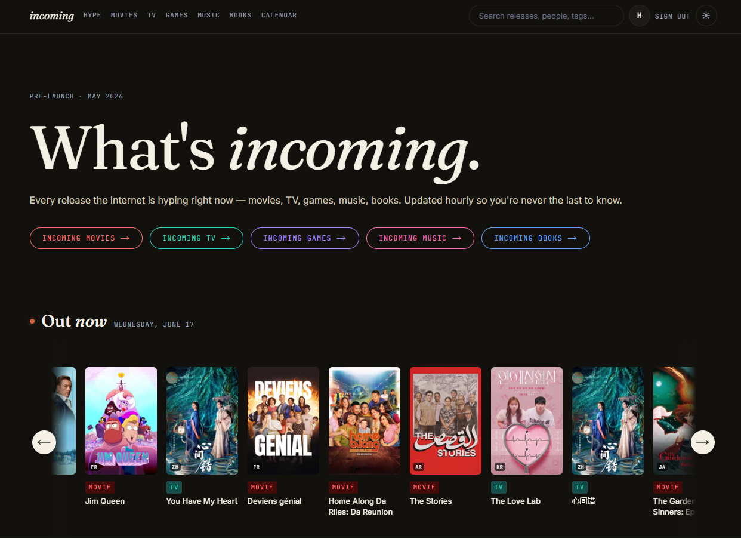This screenshot has height=539, width=741.
Task: Click the FR badge on Jim Queen poster
Action: point(94,467)
